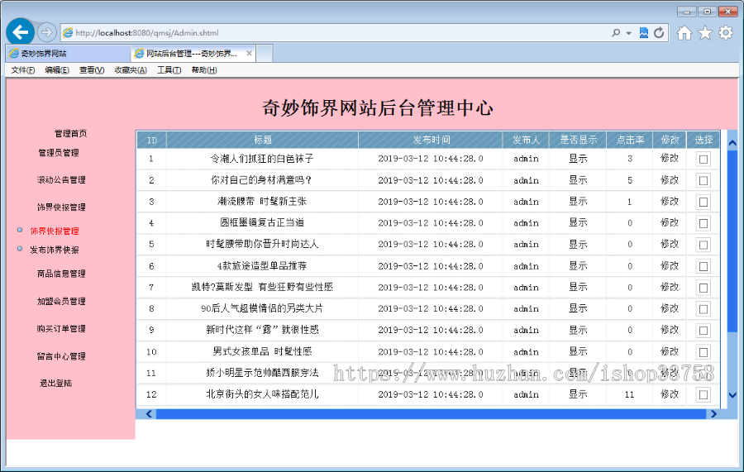This screenshot has height=472, width=744.
Task: Click the browser back arrow button
Action: [21, 32]
